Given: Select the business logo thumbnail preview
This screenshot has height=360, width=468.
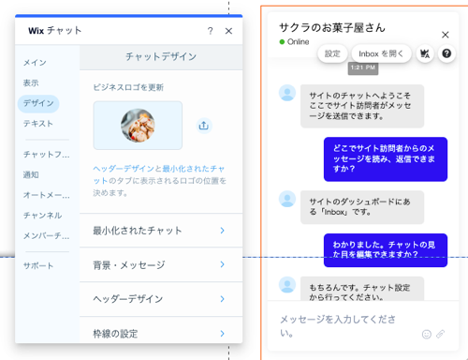Looking at the screenshot, I should tap(138, 126).
